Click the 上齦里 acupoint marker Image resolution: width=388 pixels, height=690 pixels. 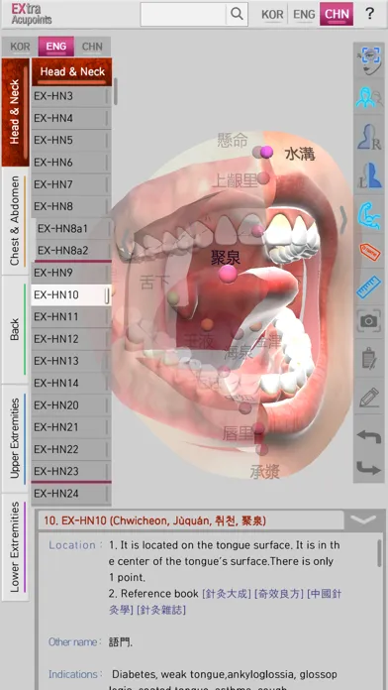[x=262, y=177]
